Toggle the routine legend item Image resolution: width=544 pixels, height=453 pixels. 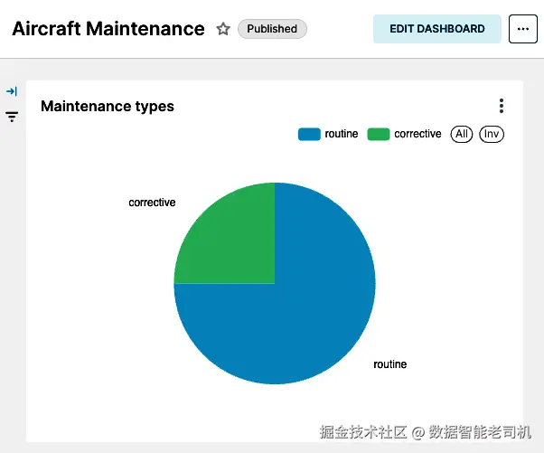328,134
